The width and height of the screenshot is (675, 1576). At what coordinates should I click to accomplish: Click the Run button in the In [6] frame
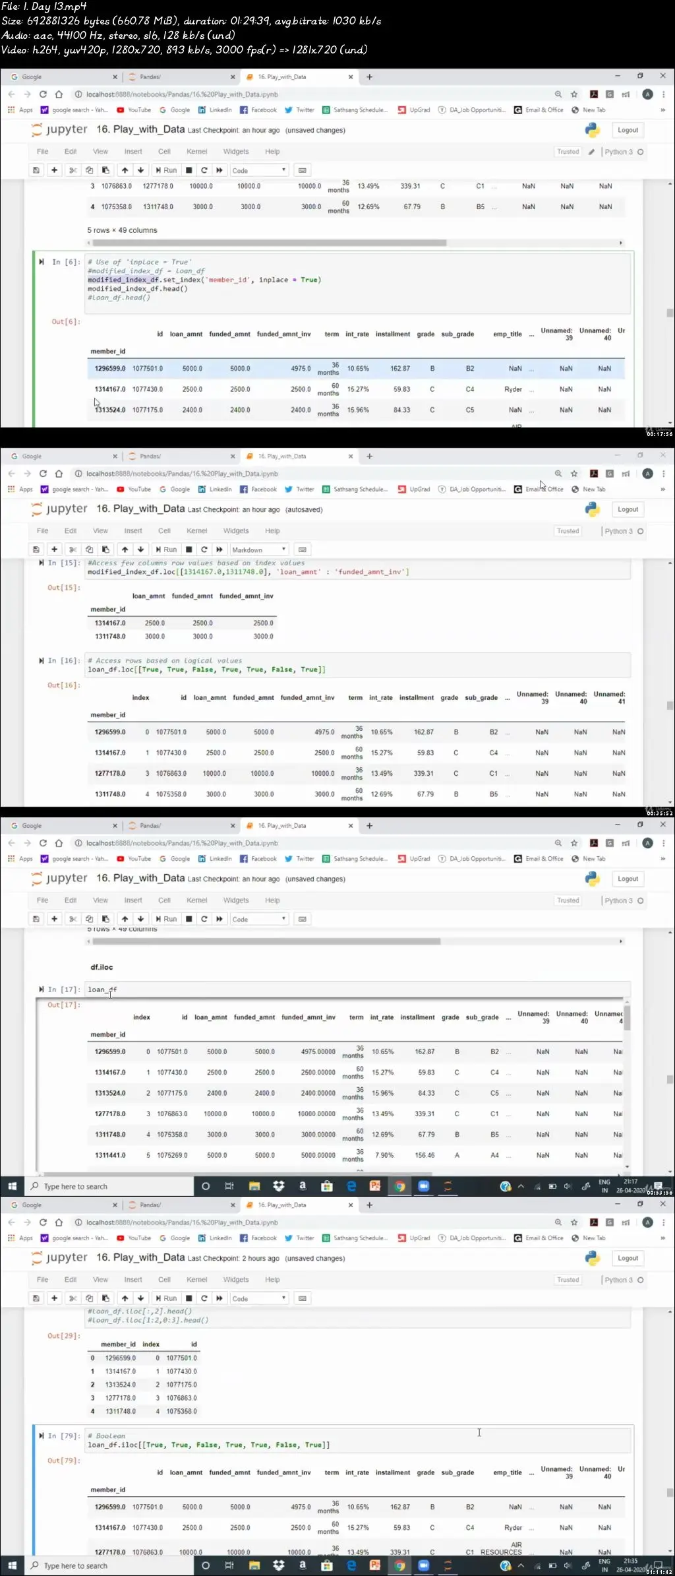[166, 170]
